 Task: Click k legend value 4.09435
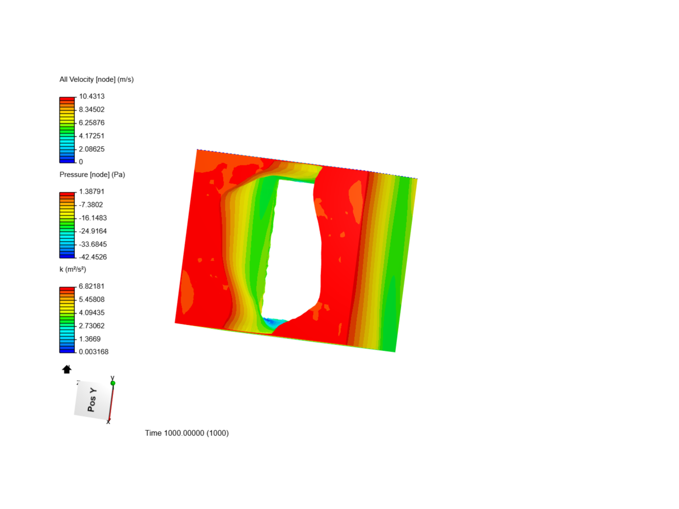click(x=91, y=312)
